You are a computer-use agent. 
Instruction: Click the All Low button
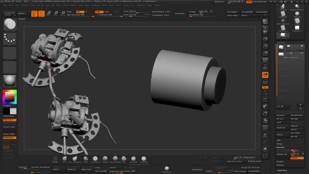pyautogui.click(x=283, y=119)
